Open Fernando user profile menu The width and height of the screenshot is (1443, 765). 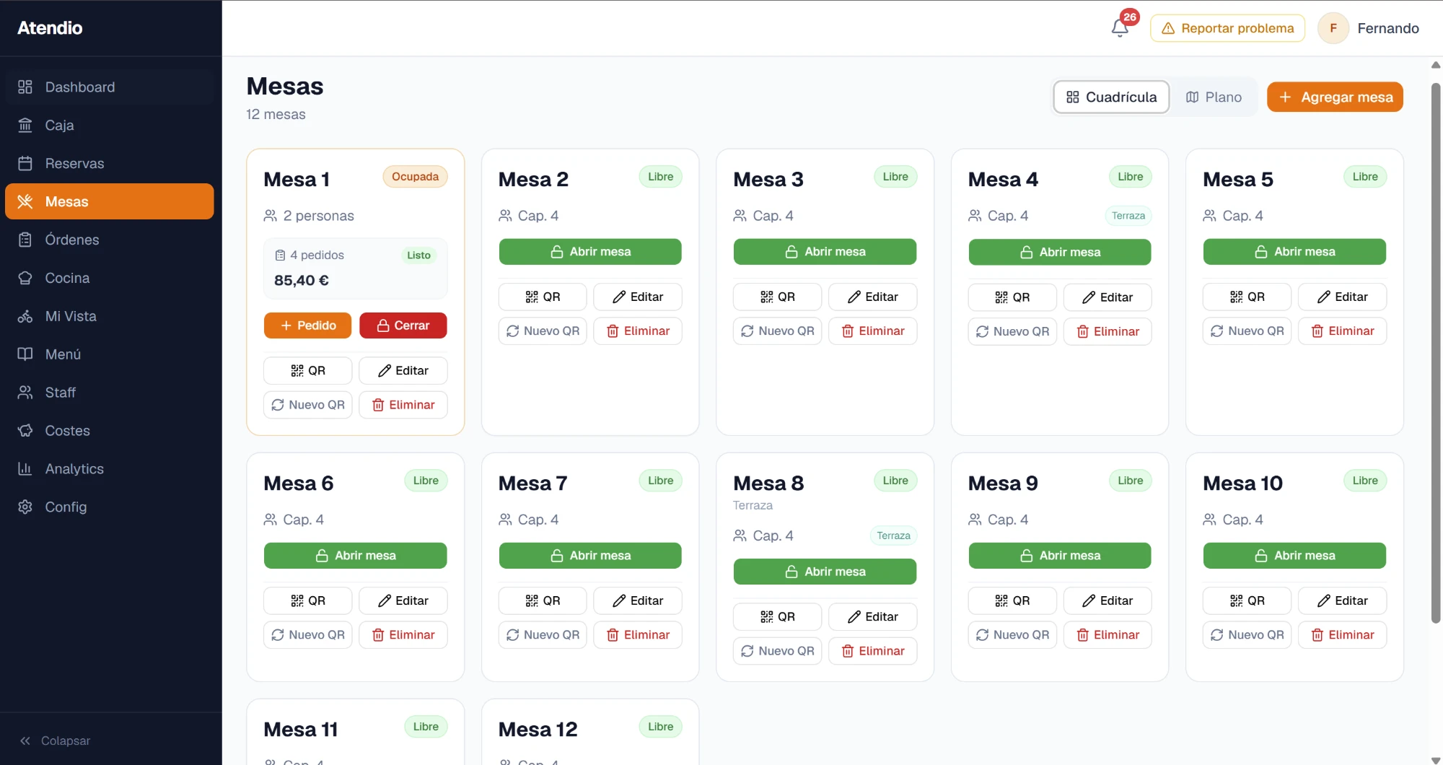click(1369, 28)
